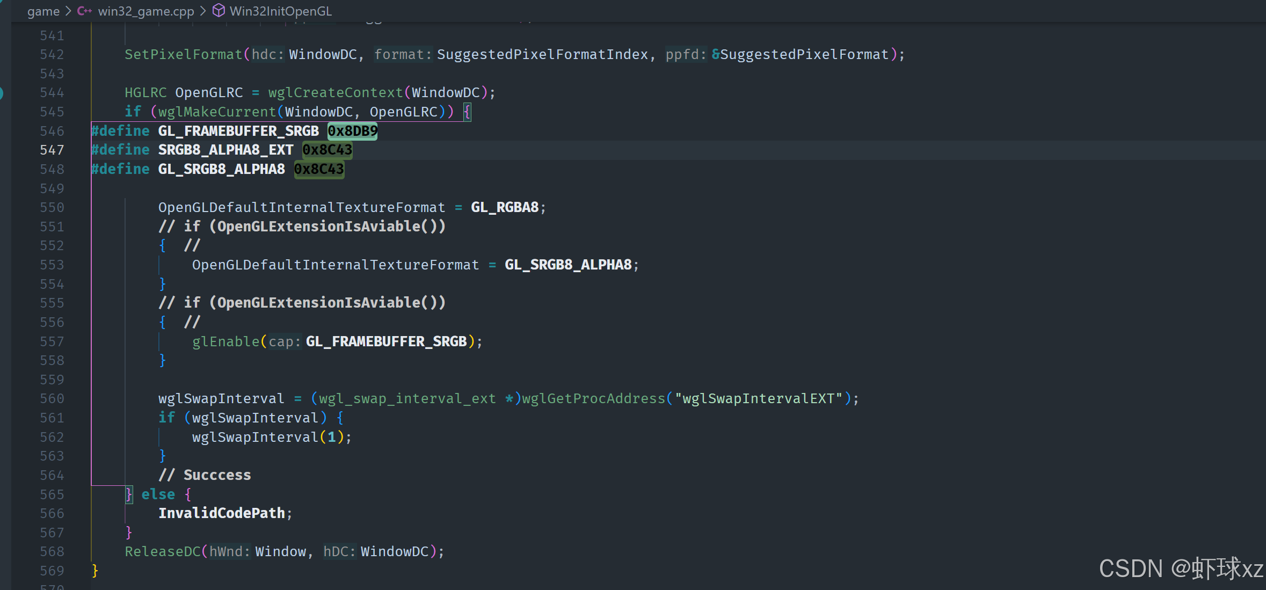Click the highlighted 0x8DB9 value

352,131
